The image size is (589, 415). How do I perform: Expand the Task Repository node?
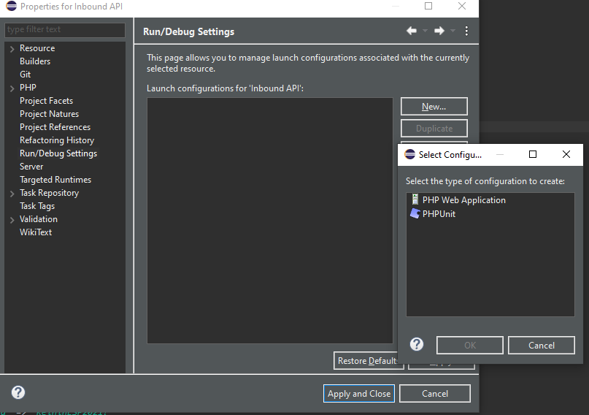coord(12,194)
